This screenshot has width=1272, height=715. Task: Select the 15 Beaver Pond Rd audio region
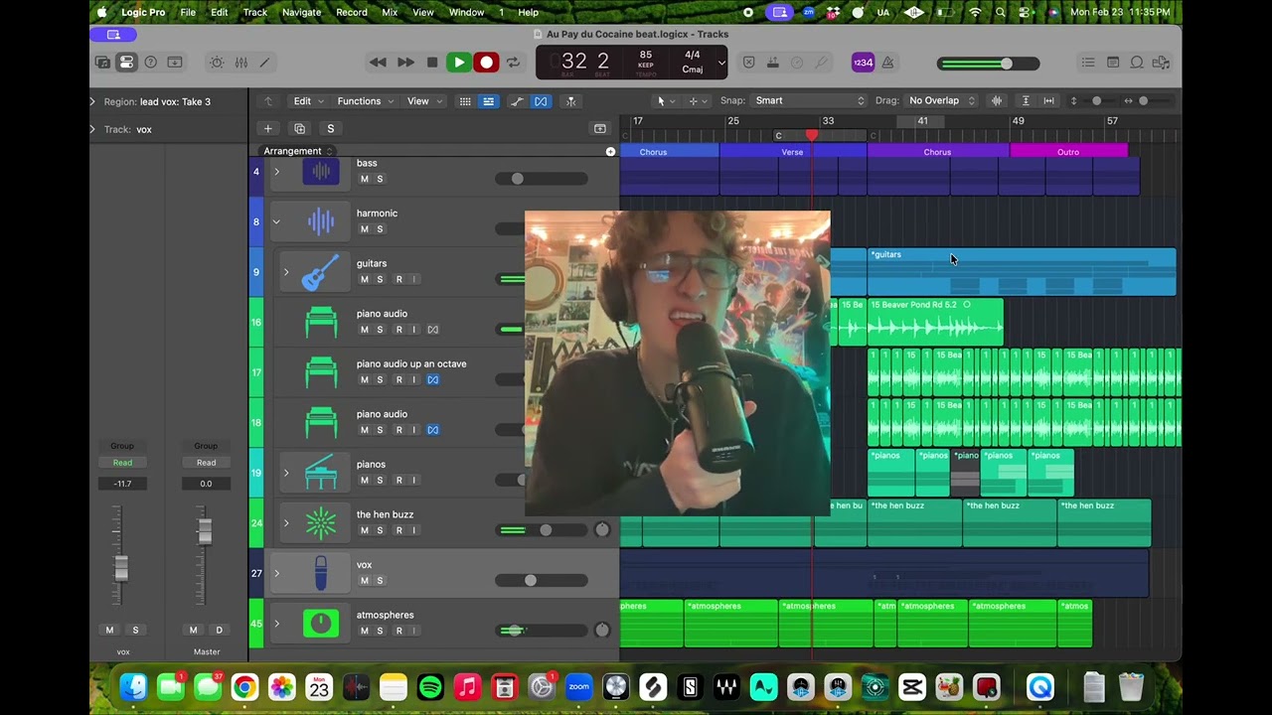coord(935,322)
